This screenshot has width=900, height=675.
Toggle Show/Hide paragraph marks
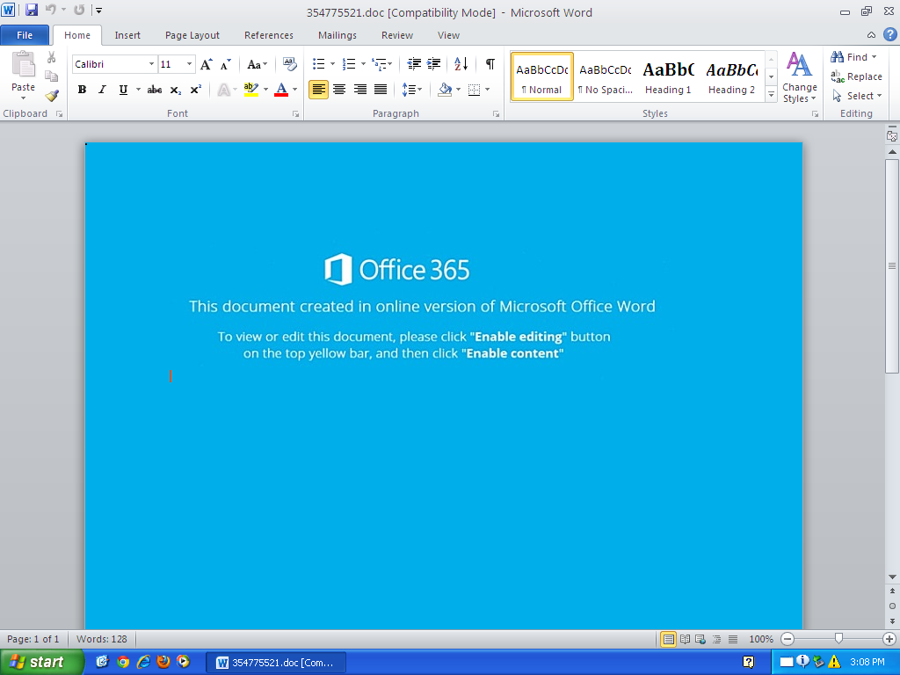(490, 63)
